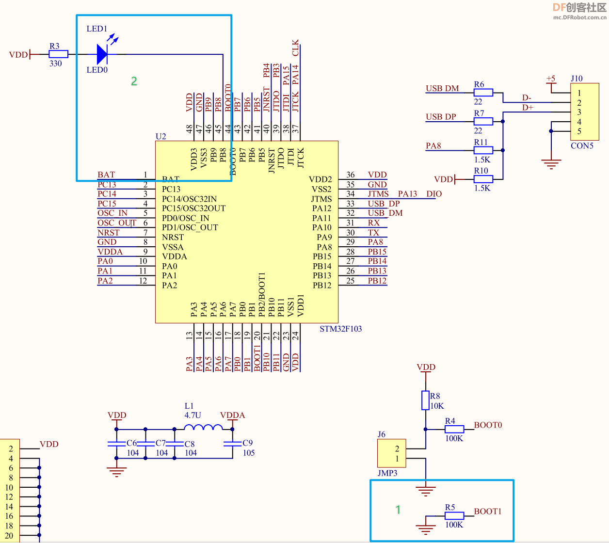This screenshot has height=543, width=609.
Task: Select the BAT net label at pin 1
Action: 106,175
